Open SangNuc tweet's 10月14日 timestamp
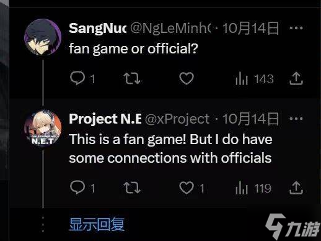The height and width of the screenshot is (241, 321). click(x=250, y=28)
